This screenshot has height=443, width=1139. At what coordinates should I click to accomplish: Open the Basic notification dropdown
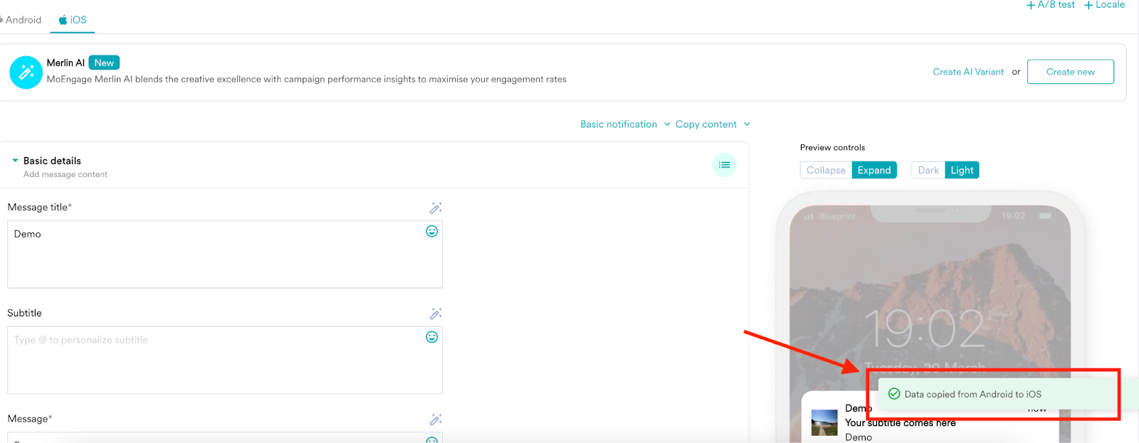point(624,124)
